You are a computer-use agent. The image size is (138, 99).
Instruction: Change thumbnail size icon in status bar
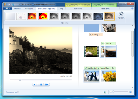(105, 92)
